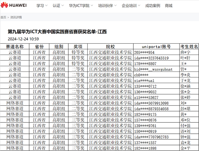This screenshot has height=151, width=199.
Task: Click the 奖项 column header
Action: (78, 47)
